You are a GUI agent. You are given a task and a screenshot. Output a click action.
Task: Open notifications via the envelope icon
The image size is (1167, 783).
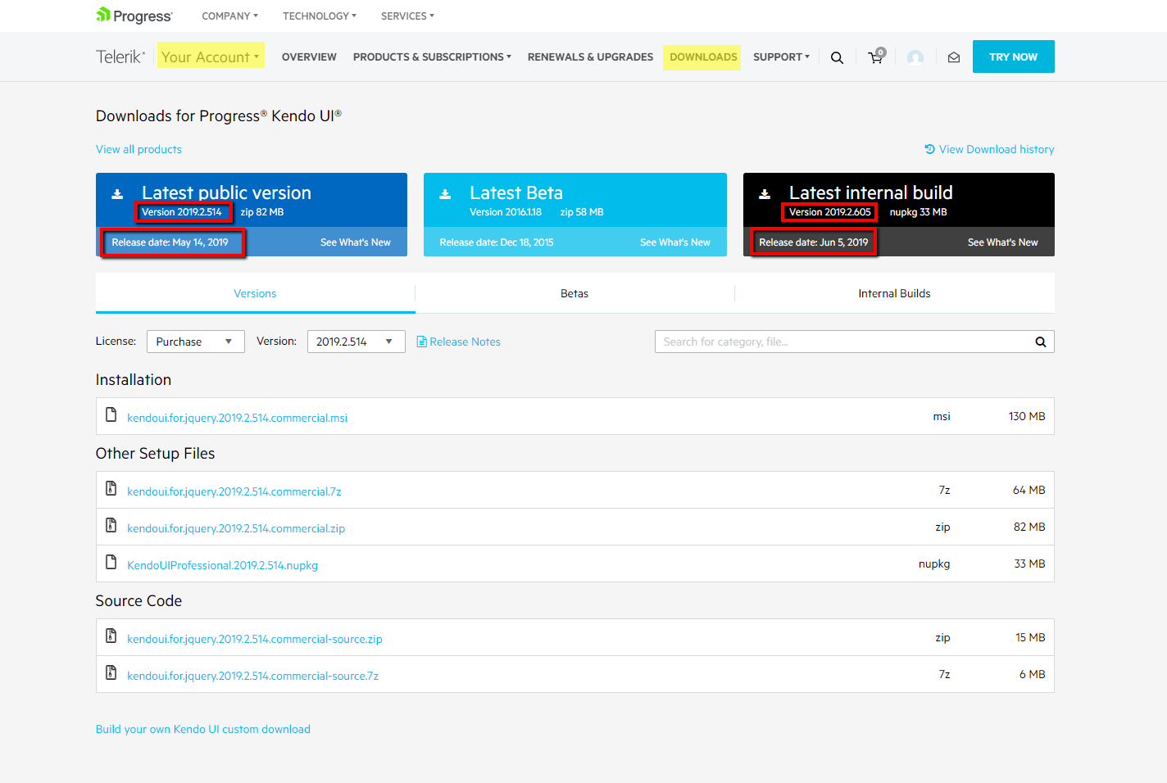pos(953,57)
